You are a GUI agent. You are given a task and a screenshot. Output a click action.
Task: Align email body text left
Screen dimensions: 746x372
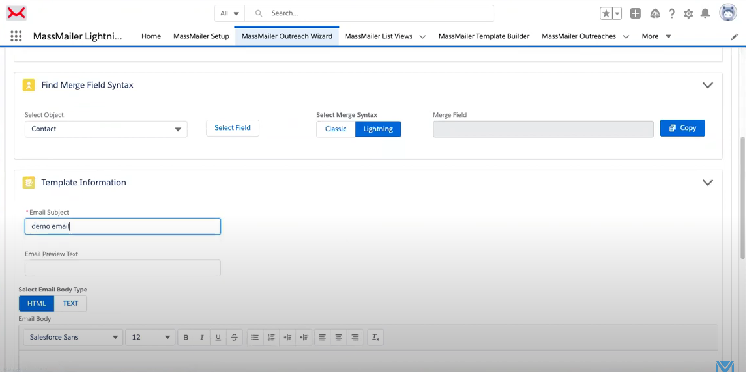322,337
